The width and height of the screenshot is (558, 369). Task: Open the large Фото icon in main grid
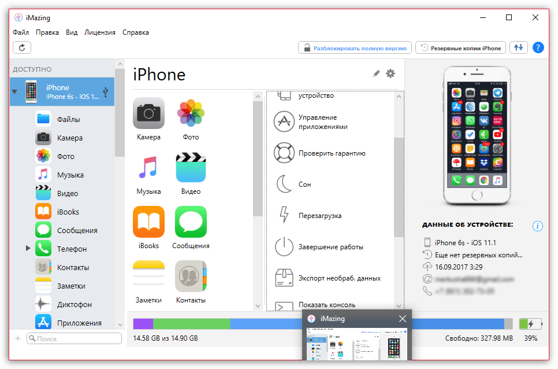(x=191, y=113)
